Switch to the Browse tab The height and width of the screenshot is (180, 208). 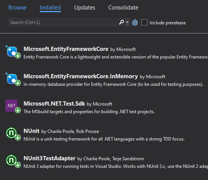[17, 8]
